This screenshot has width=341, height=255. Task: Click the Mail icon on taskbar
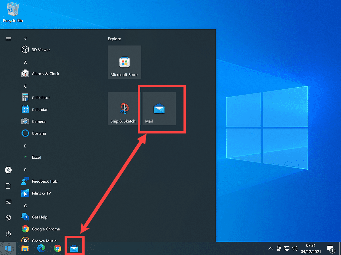tap(74, 248)
